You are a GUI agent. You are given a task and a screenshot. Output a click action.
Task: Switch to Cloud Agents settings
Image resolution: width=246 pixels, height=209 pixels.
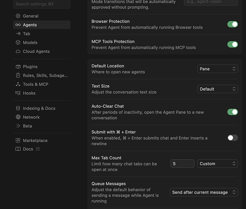(42, 51)
